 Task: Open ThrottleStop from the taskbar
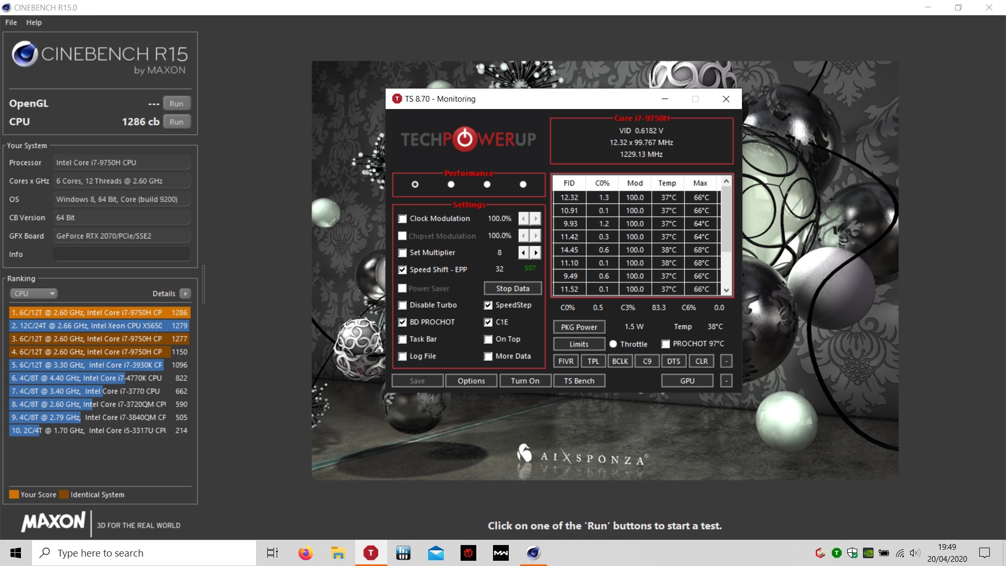point(370,553)
